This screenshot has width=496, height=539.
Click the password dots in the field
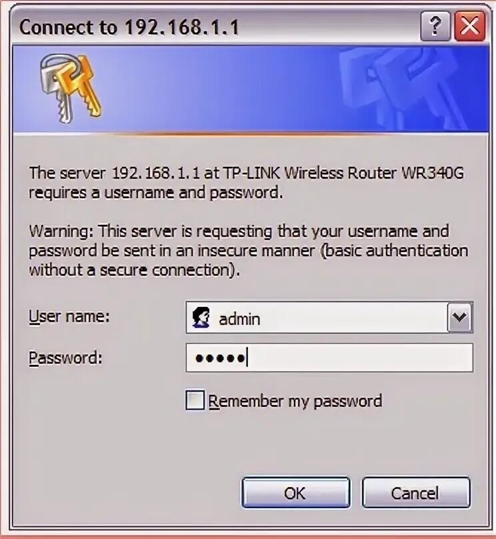click(220, 358)
